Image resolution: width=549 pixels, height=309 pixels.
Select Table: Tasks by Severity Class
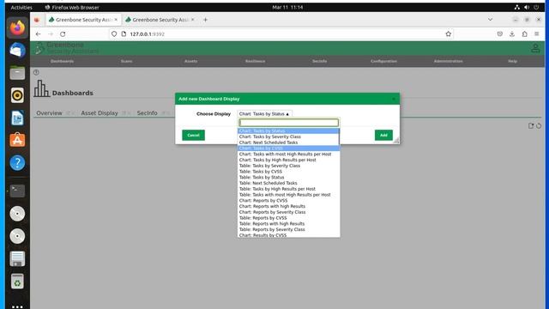coord(288,166)
